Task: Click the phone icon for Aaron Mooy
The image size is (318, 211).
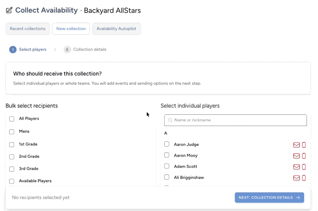Action: 304,156
